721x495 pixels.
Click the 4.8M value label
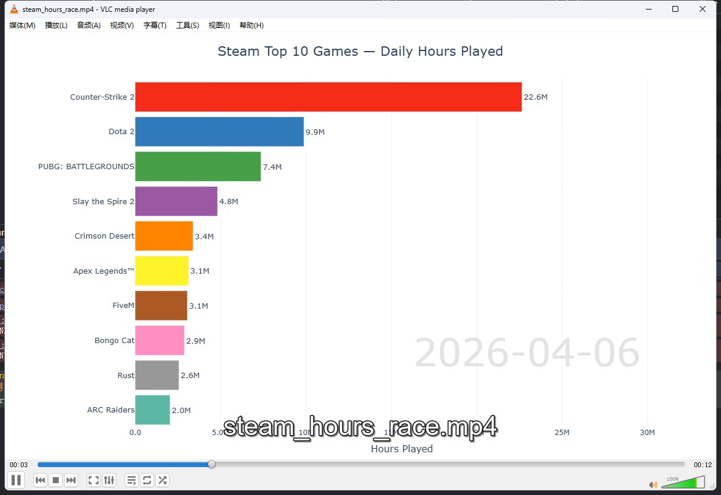point(228,202)
